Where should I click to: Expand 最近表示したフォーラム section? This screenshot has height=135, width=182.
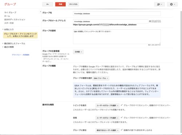[x=14, y=43]
